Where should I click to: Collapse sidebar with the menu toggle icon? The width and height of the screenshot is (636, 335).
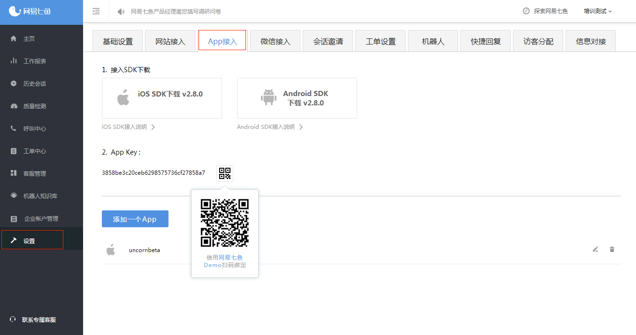click(96, 11)
